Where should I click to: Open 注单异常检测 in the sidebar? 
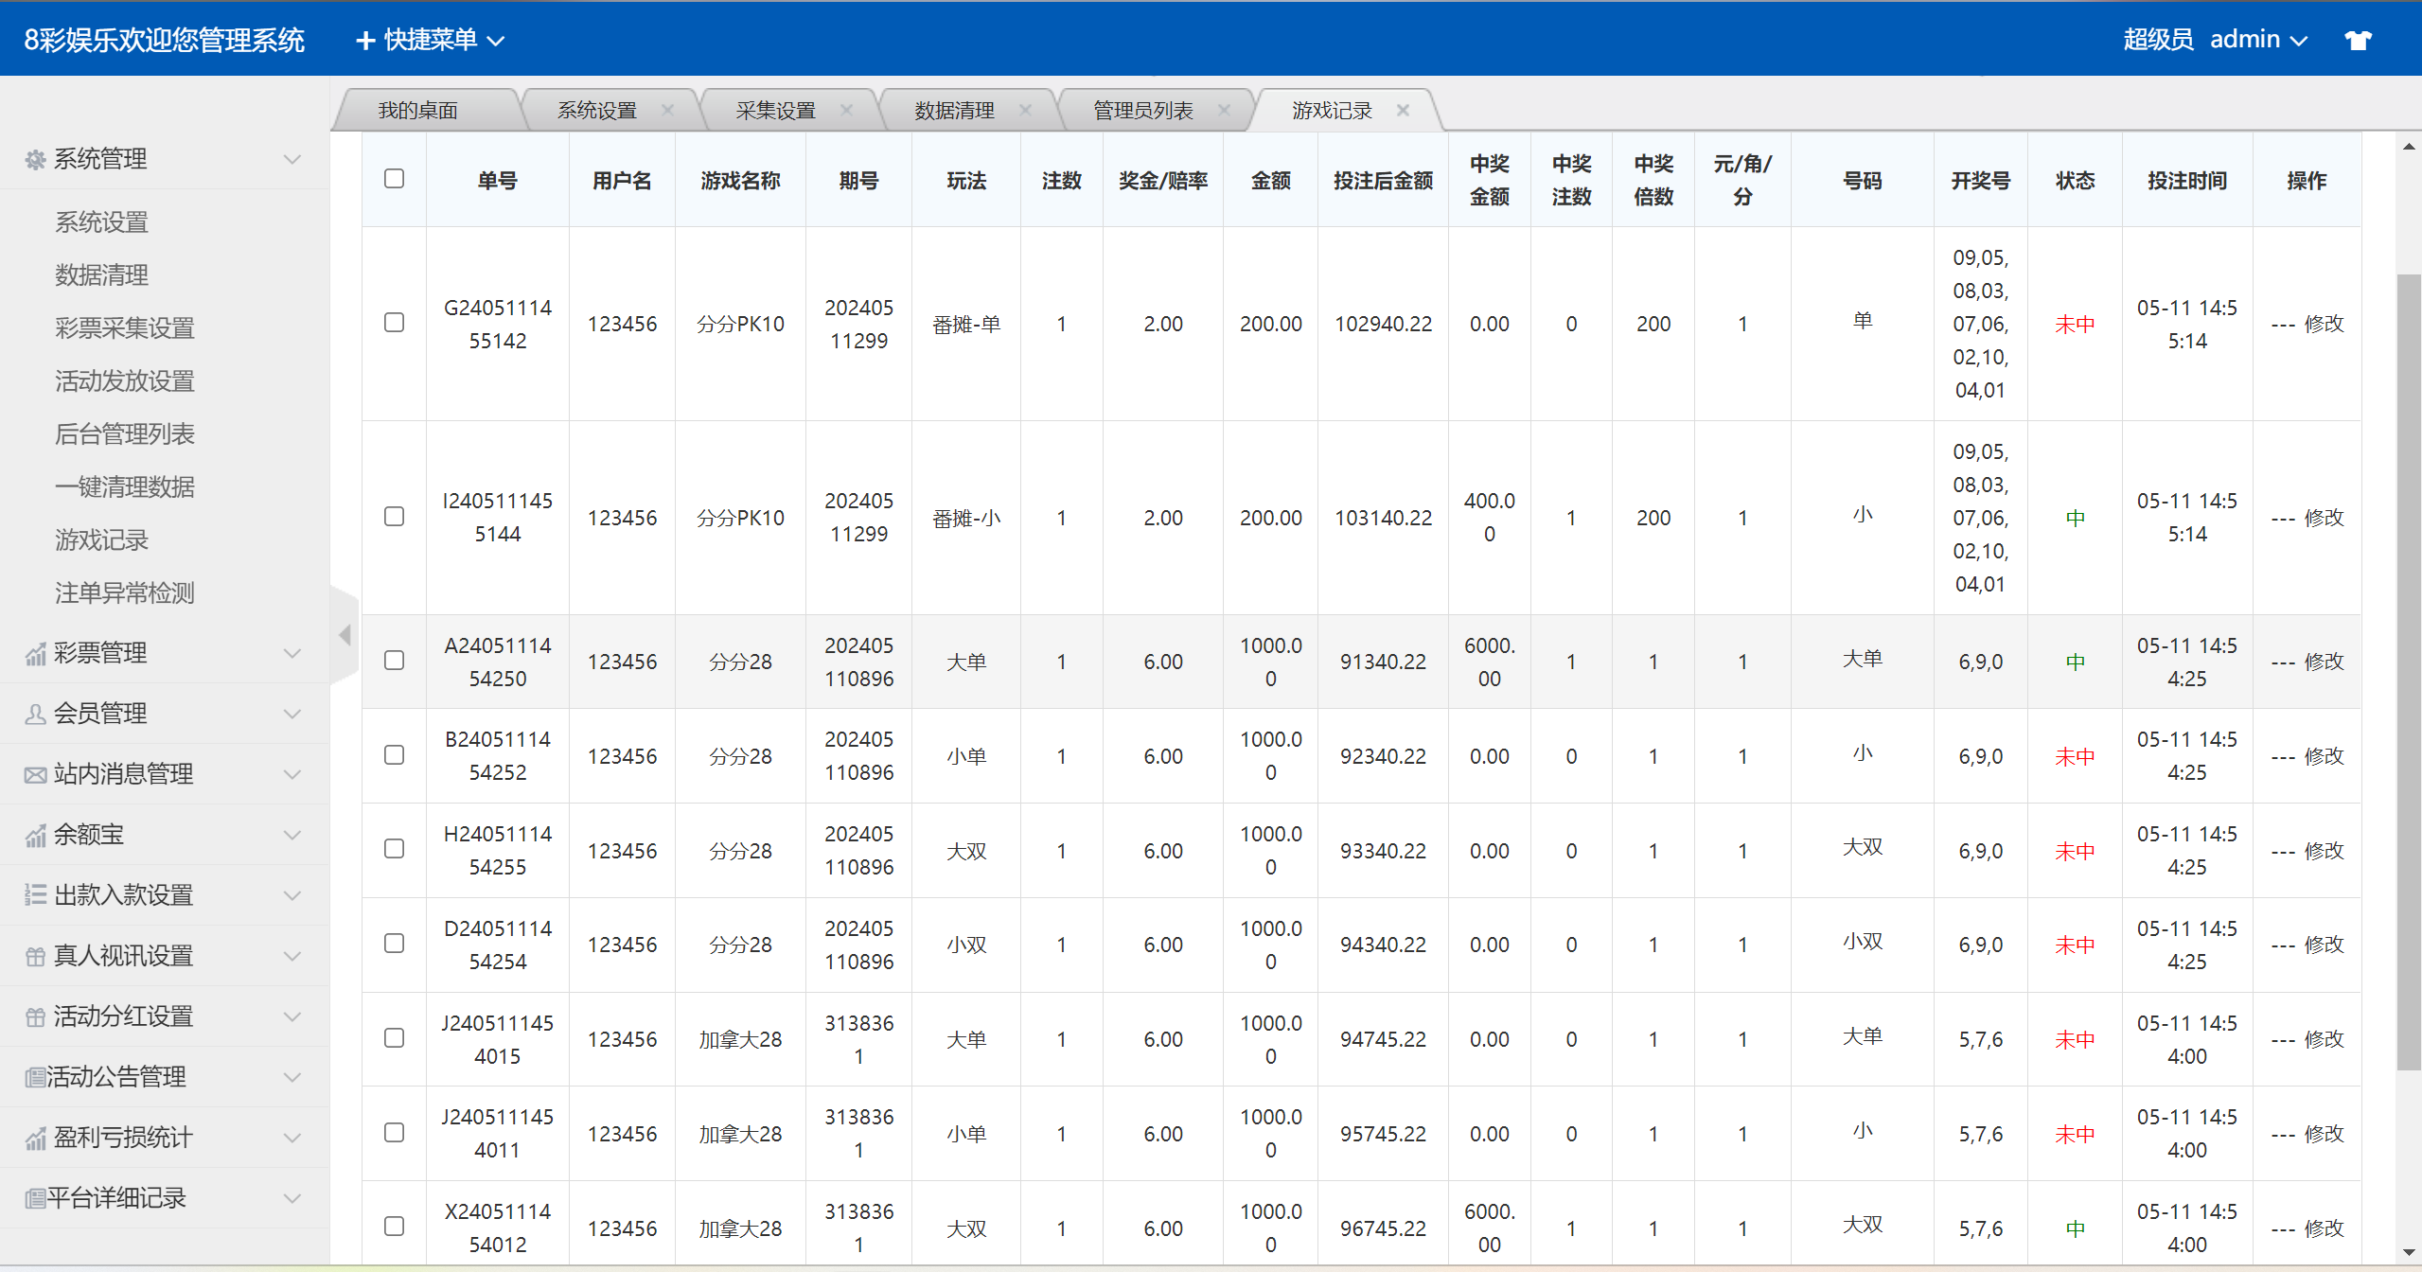124,593
